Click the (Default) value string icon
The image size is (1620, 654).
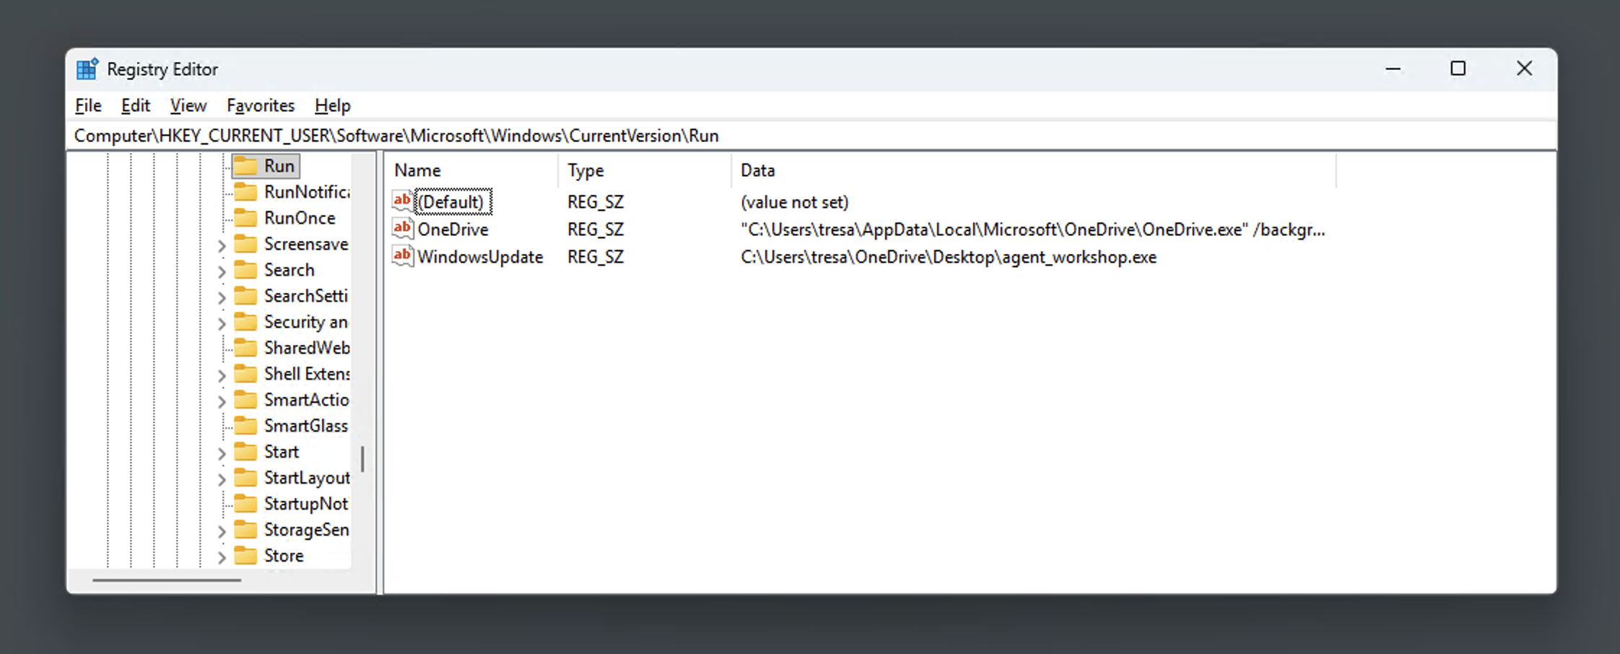coord(403,201)
